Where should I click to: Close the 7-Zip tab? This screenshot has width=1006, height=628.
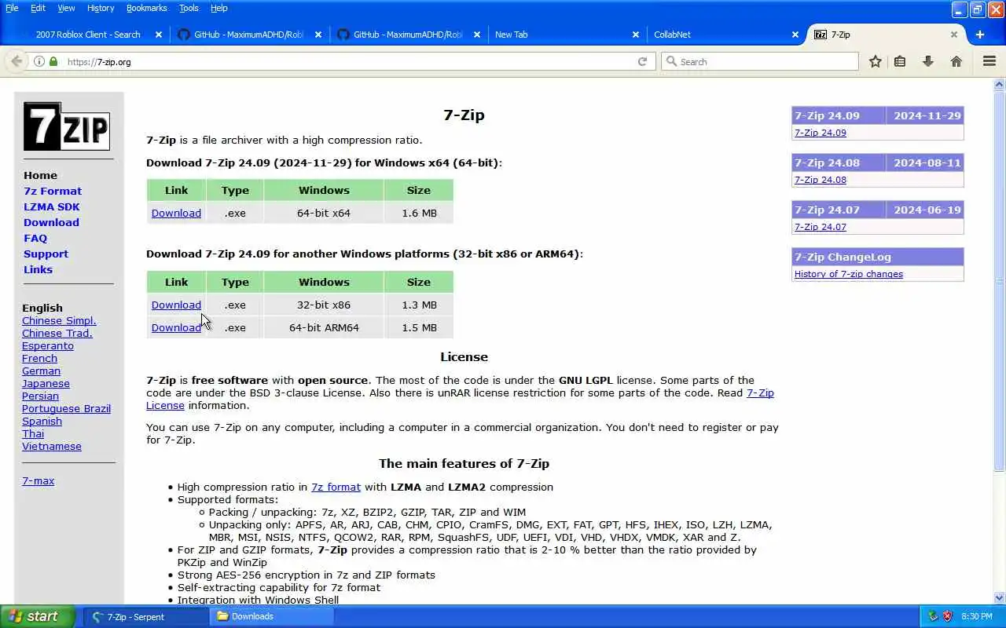coord(954,35)
